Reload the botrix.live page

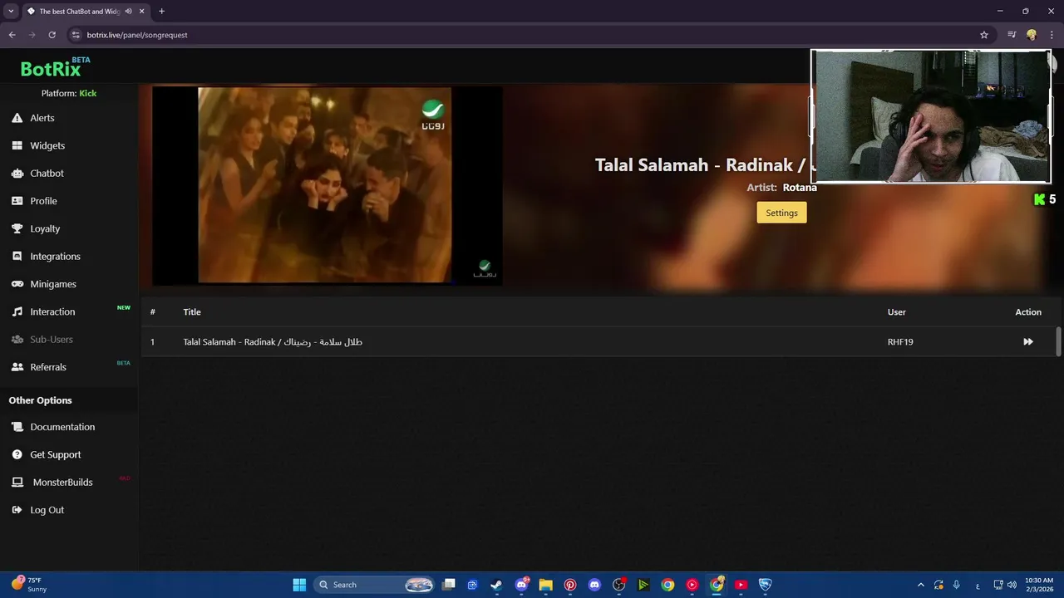pos(52,35)
